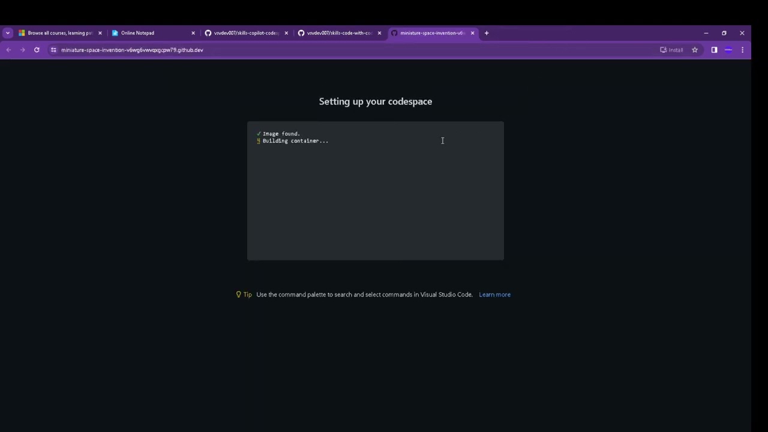This screenshot has width=768, height=432.
Task: Close the Browse all courses tab
Action: click(x=100, y=33)
